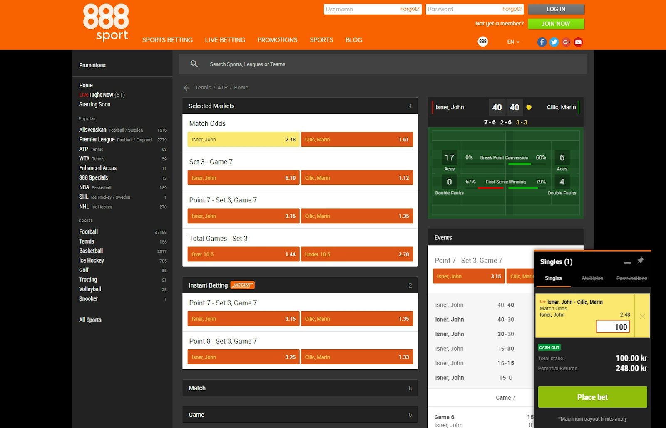Click the back arrow near the breadcrumb
This screenshot has height=428, width=666.
pos(186,88)
